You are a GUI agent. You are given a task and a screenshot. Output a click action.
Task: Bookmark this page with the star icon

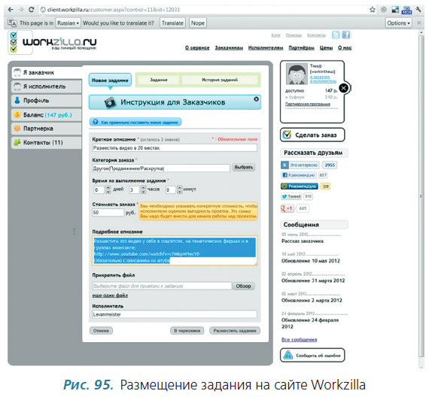point(373,10)
